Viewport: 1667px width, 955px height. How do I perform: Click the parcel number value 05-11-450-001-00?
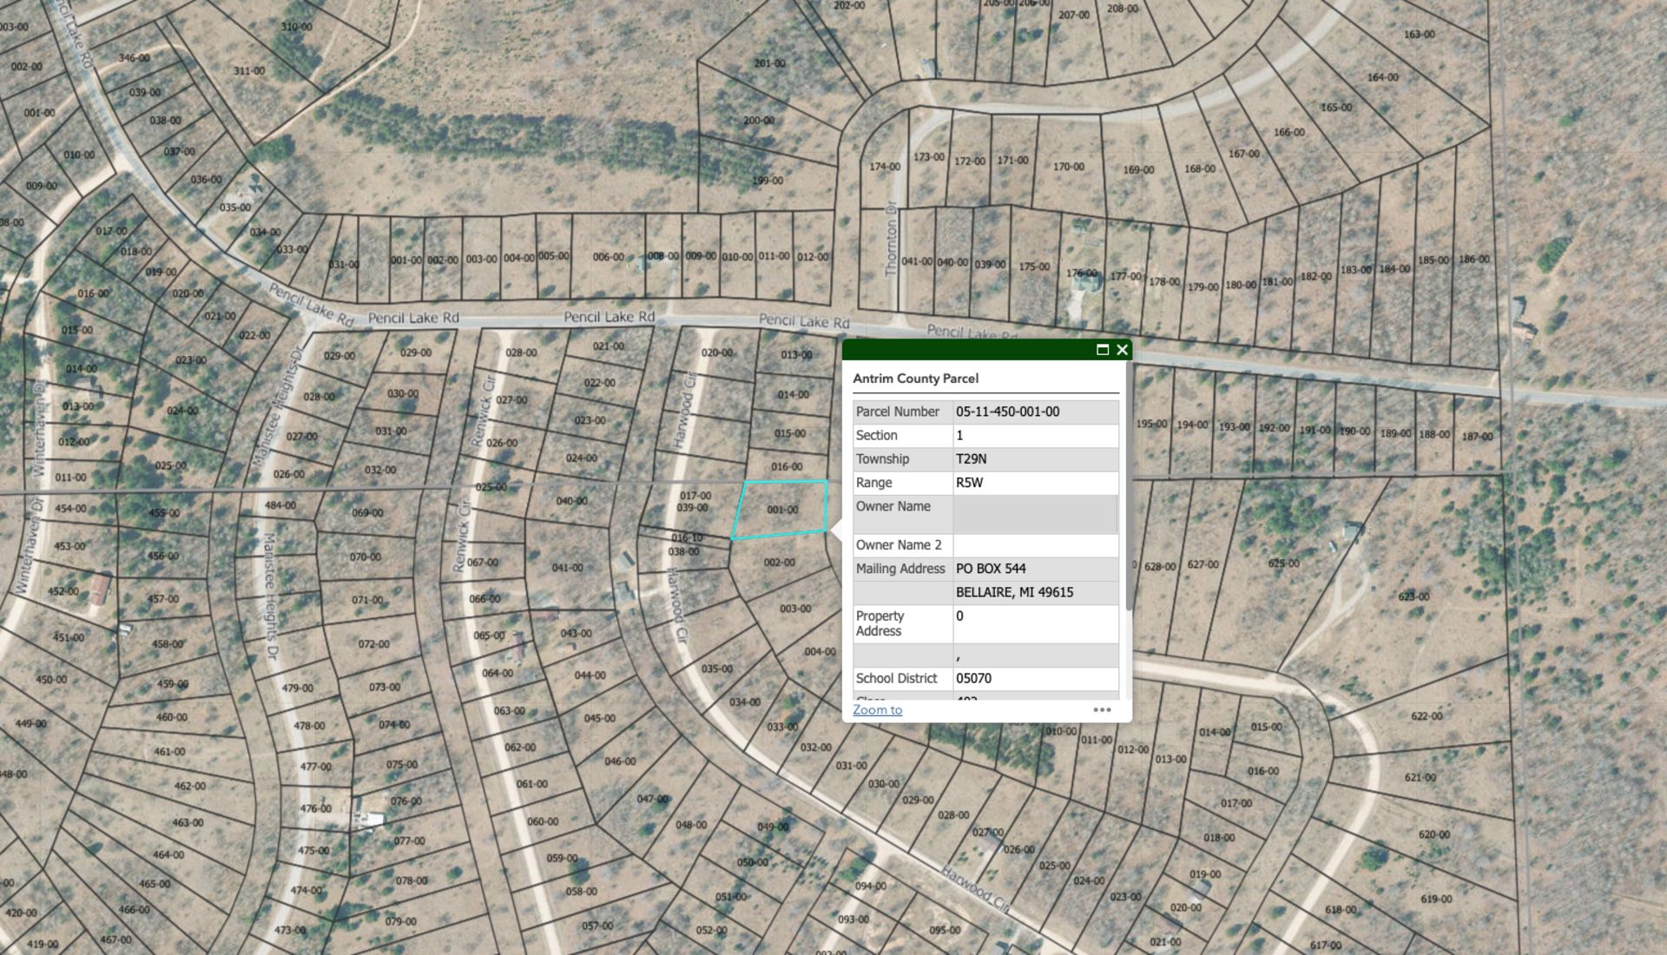(1007, 412)
